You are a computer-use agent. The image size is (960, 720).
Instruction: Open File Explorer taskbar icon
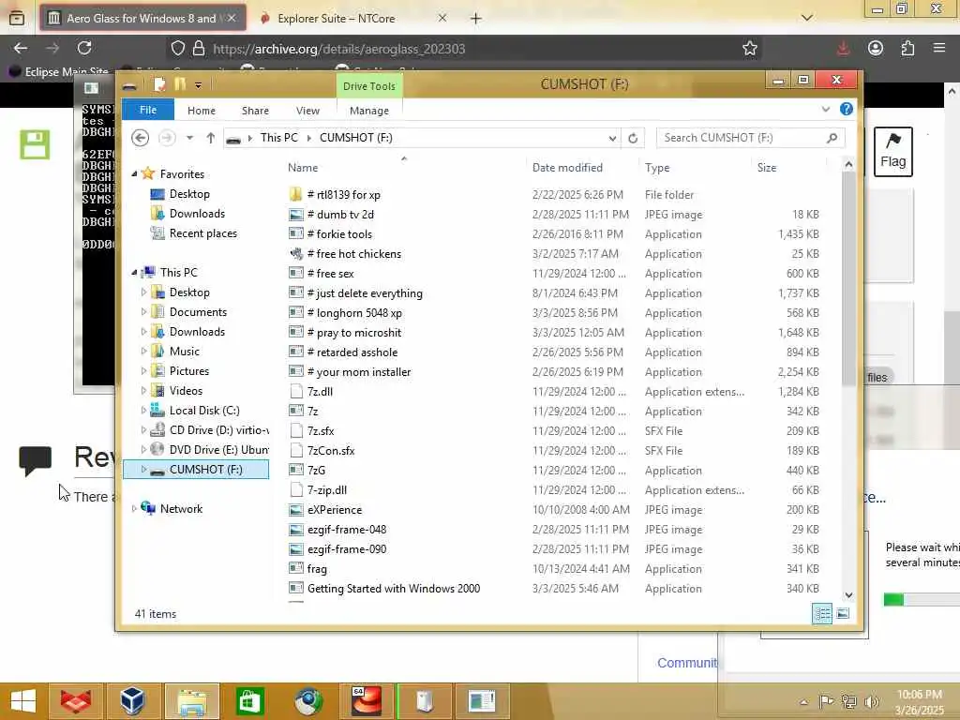pyautogui.click(x=191, y=701)
